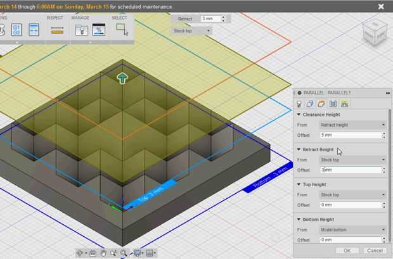Collapse the Clearance Height section
The height and width of the screenshot is (259, 393).
pos(299,115)
